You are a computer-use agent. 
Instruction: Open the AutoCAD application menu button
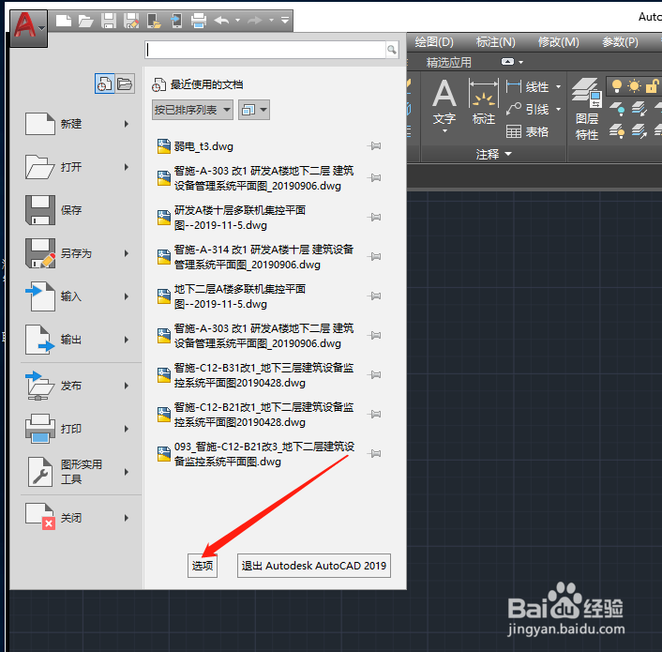coord(28,28)
